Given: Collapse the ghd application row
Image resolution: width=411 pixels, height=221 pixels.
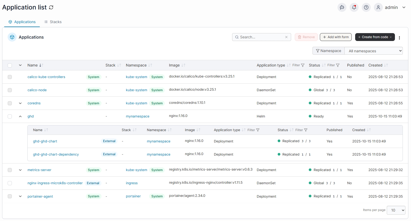Looking at the screenshot, I should 20,116.
